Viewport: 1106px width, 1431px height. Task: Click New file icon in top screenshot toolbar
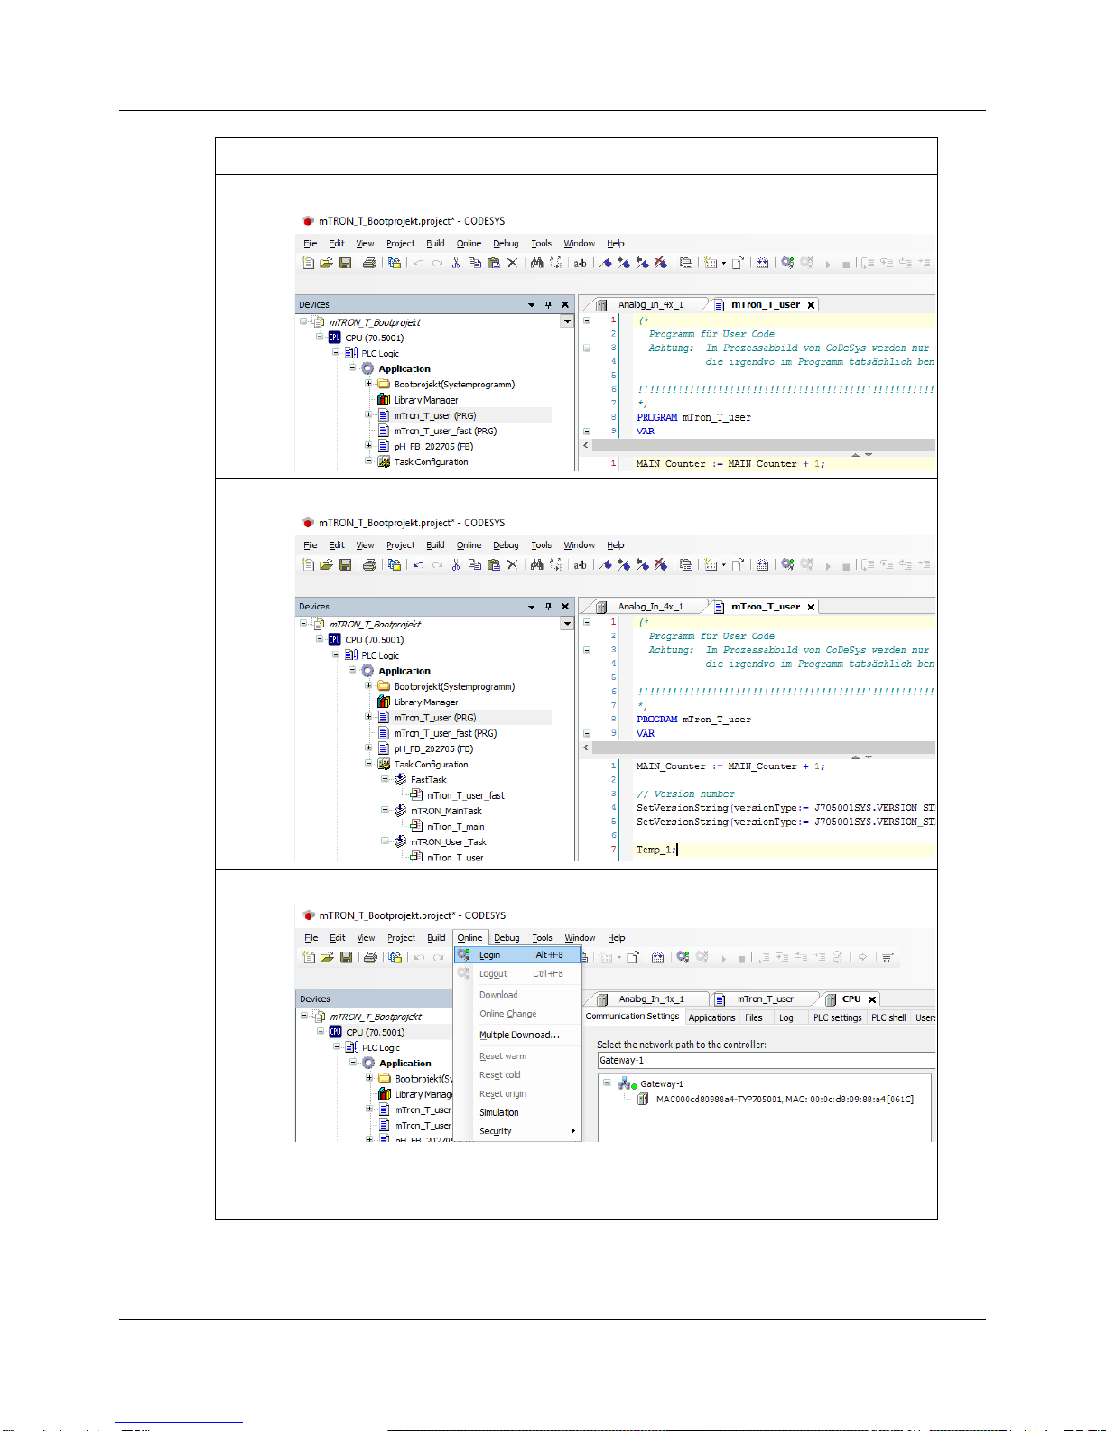(308, 263)
